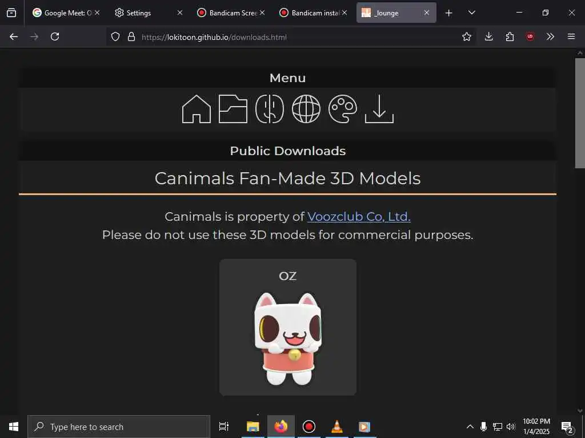Screen dimensions: 585x438
Task: Open the split face icon in the Menu
Action: (x=270, y=109)
